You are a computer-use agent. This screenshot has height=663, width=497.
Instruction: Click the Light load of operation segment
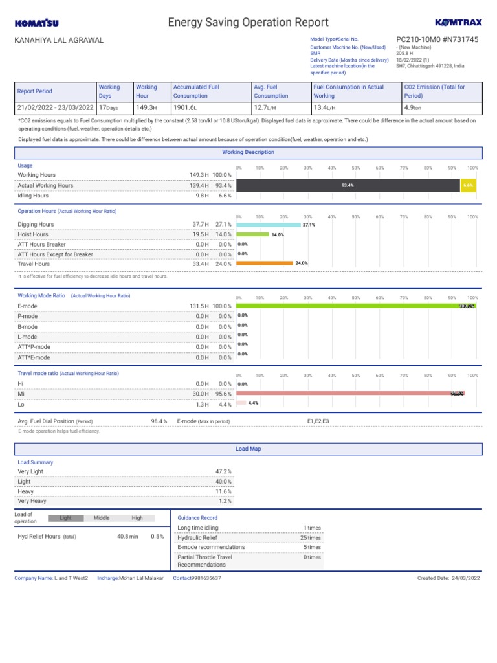point(65,518)
